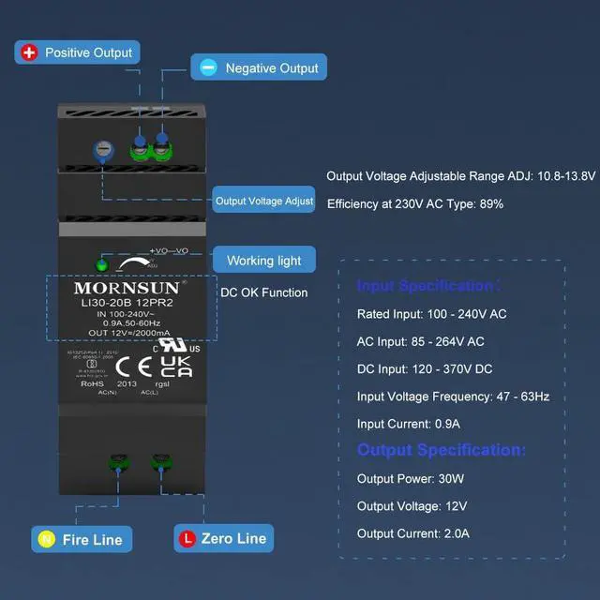
Task: Click the LI30-20B 12PR2 model number
Action: click(127, 303)
